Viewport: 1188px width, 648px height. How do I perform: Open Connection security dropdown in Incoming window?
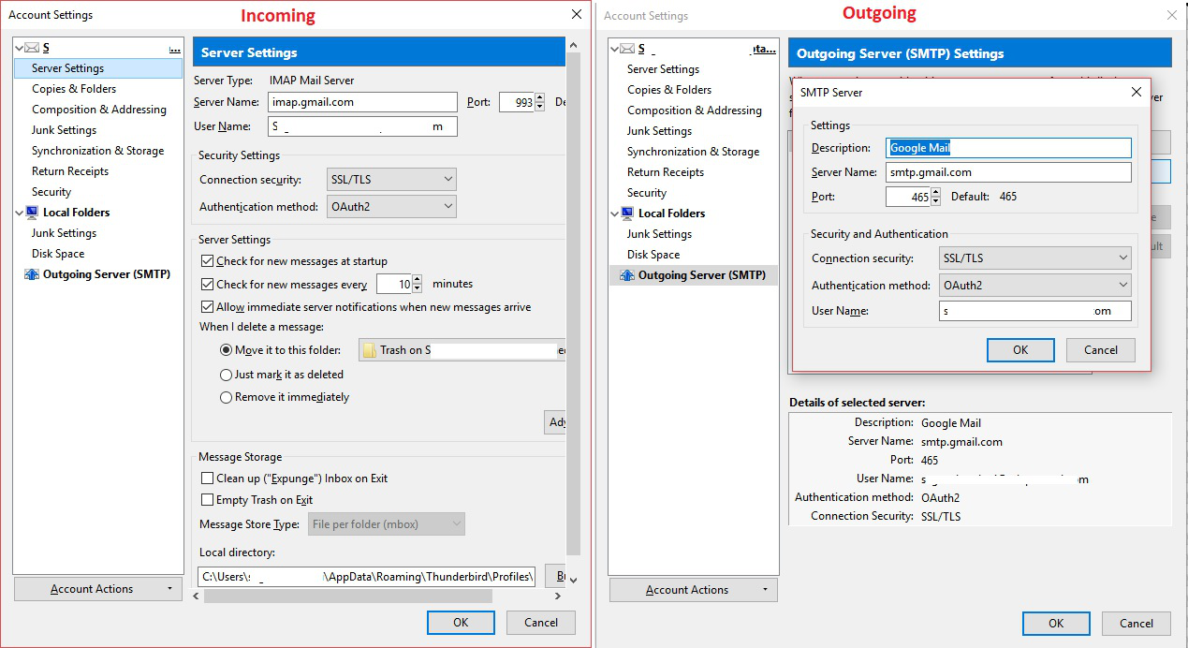[x=391, y=179]
